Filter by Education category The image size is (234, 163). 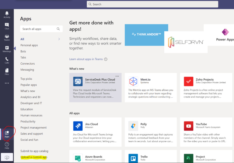[27, 109]
